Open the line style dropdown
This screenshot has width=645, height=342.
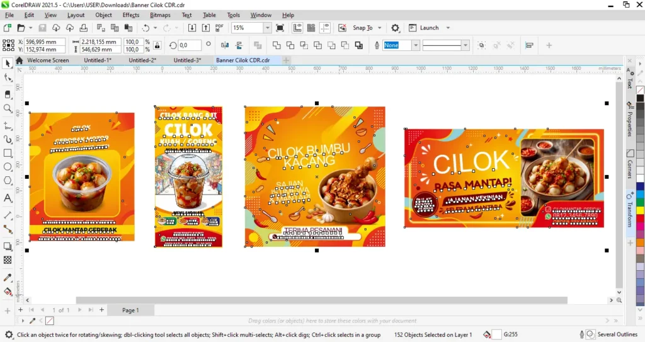[x=465, y=45]
